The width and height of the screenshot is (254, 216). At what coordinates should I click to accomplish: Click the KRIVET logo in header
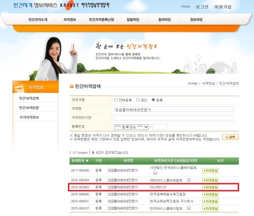(69, 5)
